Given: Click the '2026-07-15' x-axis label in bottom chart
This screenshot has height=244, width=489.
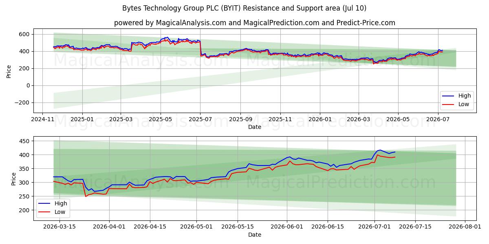Looking at the screenshot, I should pyautogui.click(x=415, y=227).
